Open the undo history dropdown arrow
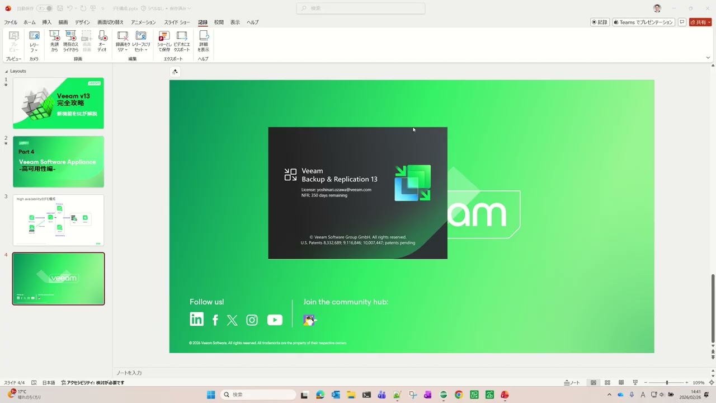Viewport: 716px width, 403px height. pyautogui.click(x=76, y=8)
